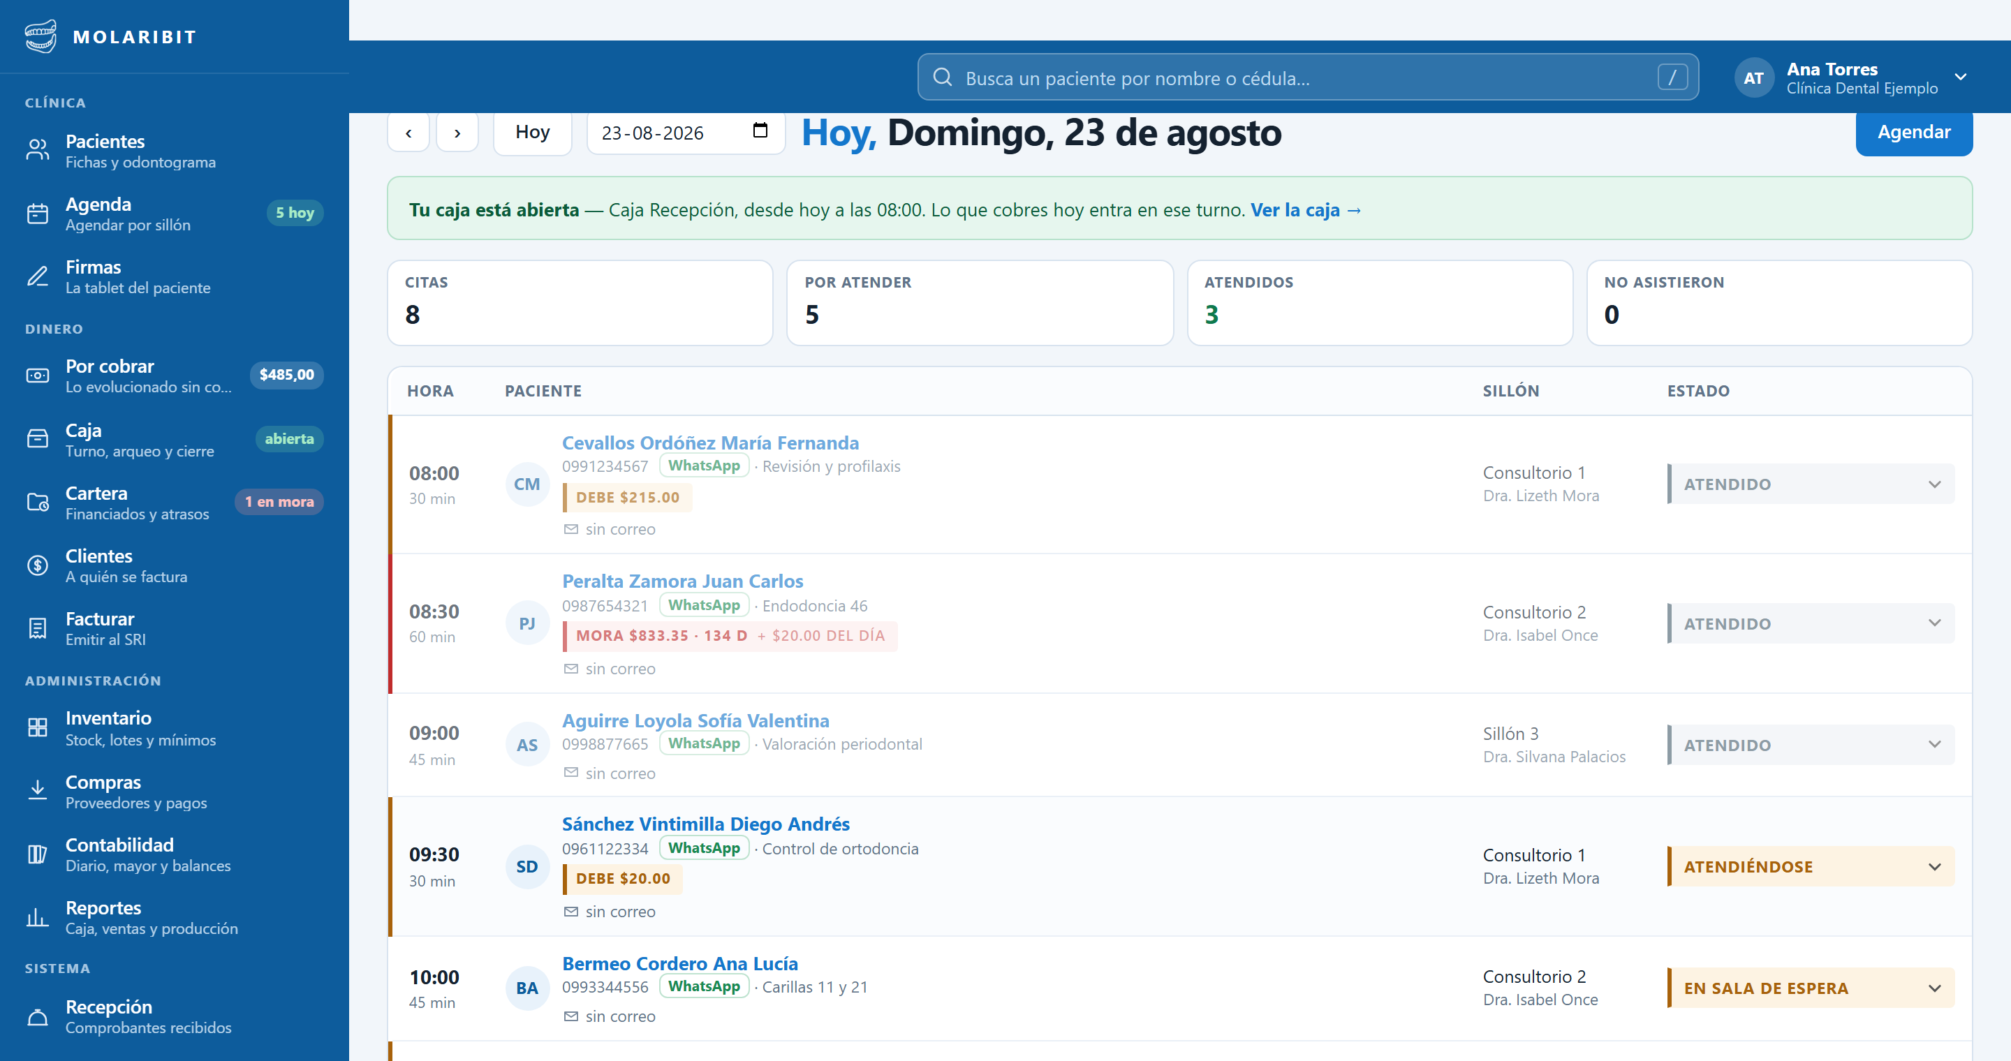Open the date picker calendar icon
The height and width of the screenshot is (1061, 2011).
(x=760, y=131)
